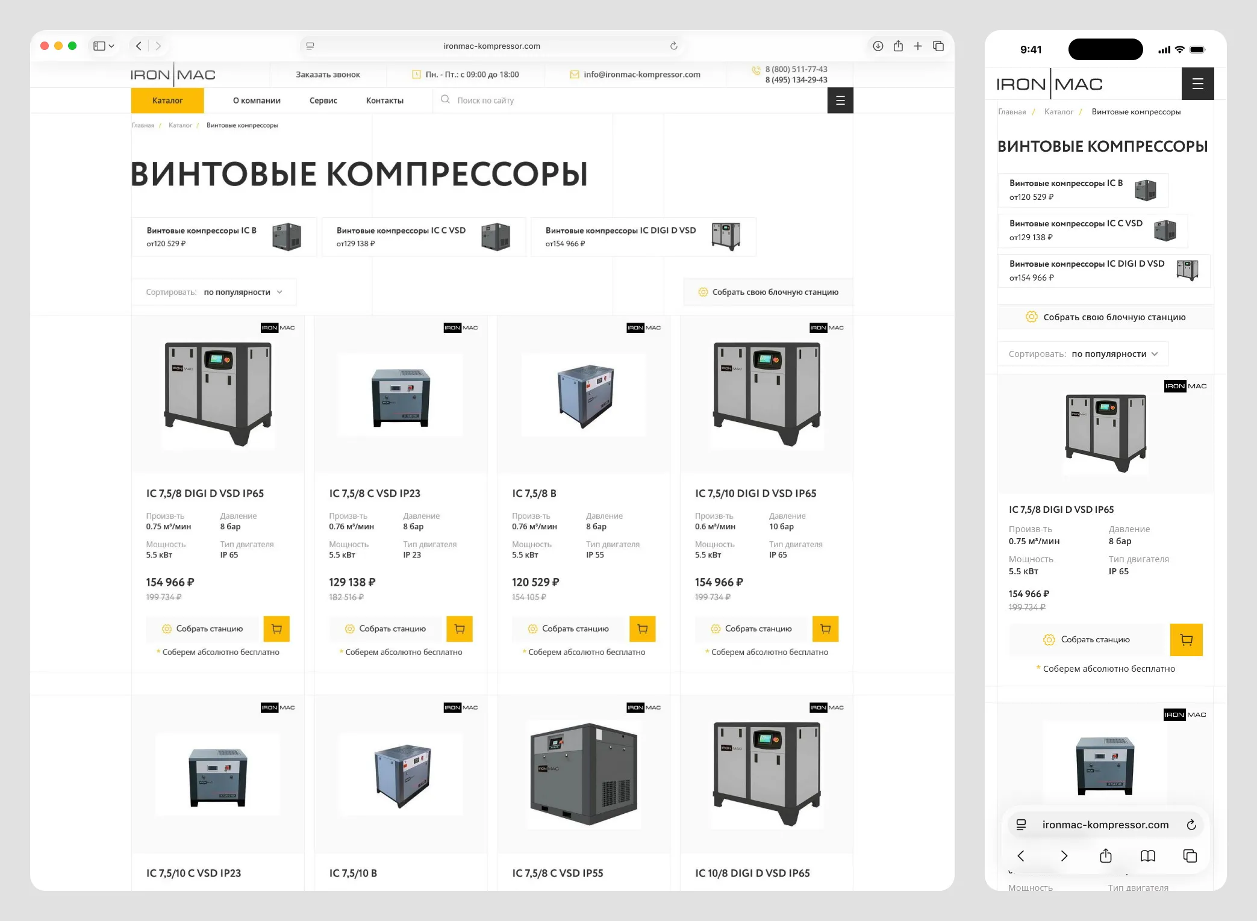This screenshot has height=921, width=1257.
Task: Click 'Собрать свою блочную станцию' desktop button
Action: point(769,292)
